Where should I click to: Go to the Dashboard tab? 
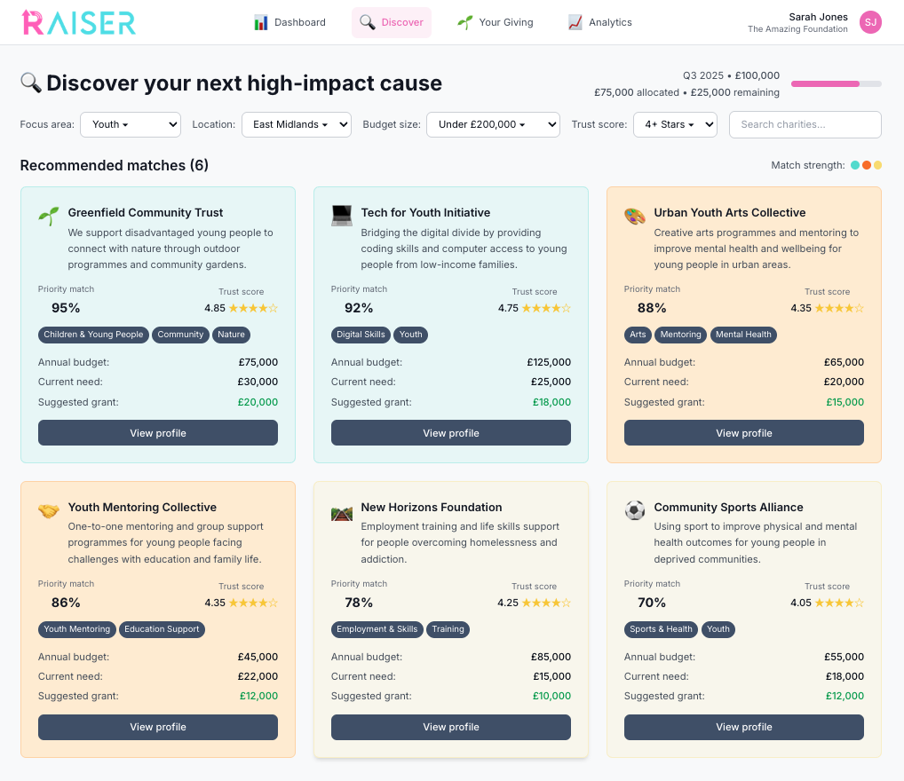290,22
